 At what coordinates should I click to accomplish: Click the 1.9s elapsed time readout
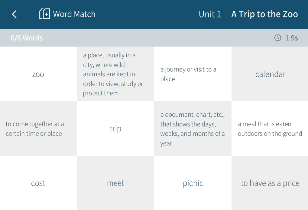pyautogui.click(x=291, y=38)
